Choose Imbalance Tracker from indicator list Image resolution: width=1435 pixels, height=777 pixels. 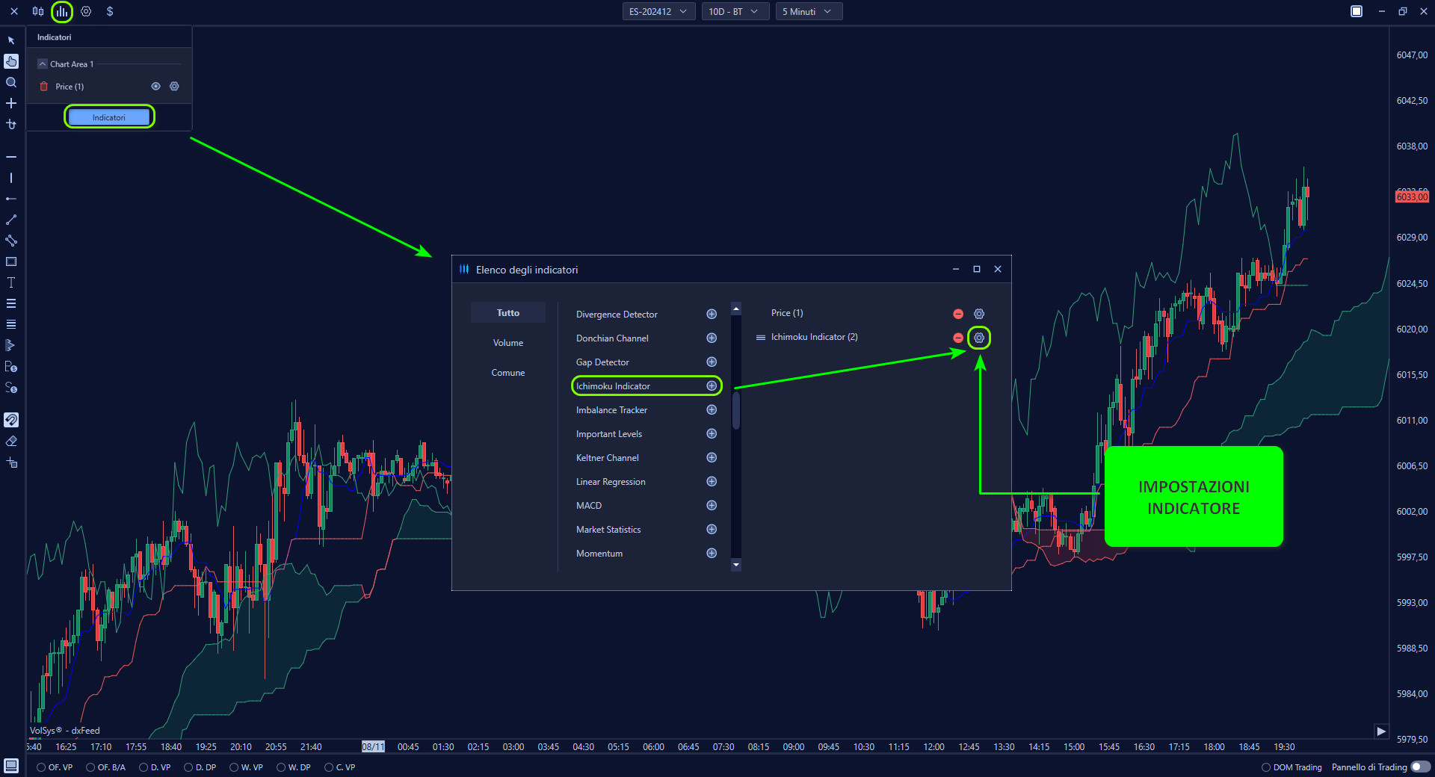[612, 410]
